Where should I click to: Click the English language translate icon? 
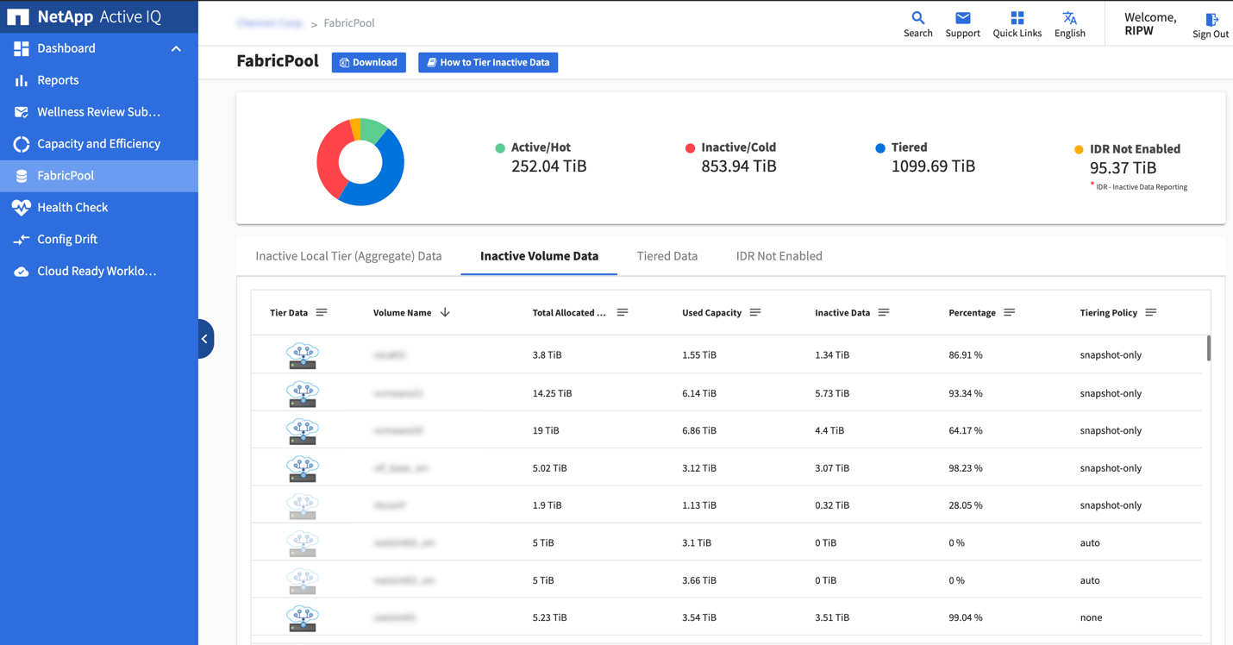1069,18
